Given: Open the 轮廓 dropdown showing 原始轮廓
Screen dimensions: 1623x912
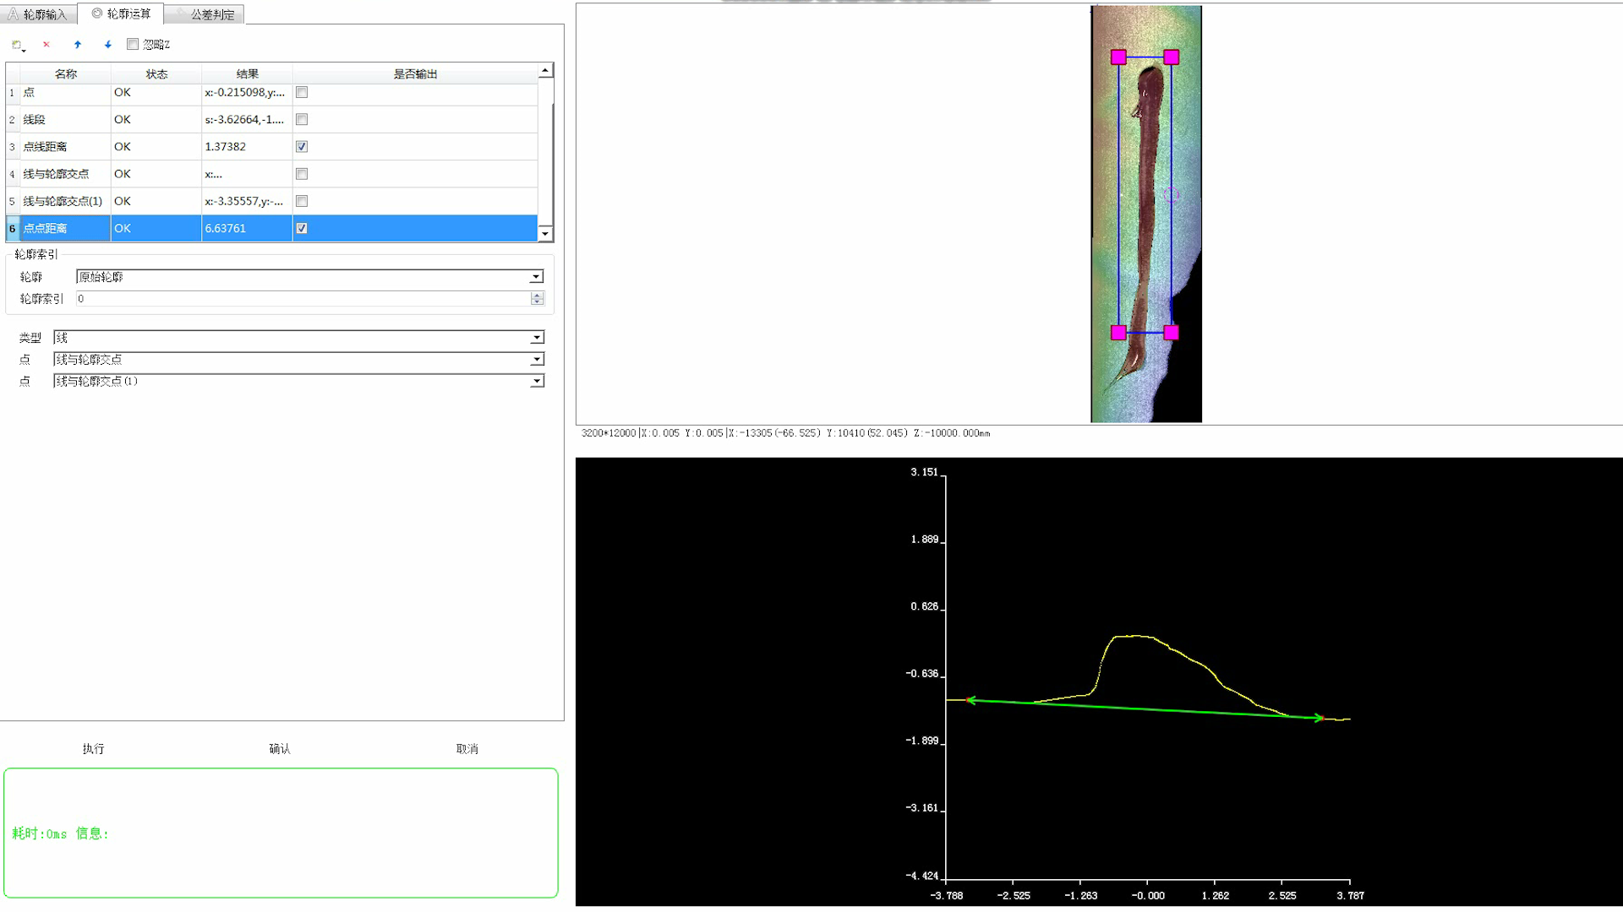Looking at the screenshot, I should [536, 277].
